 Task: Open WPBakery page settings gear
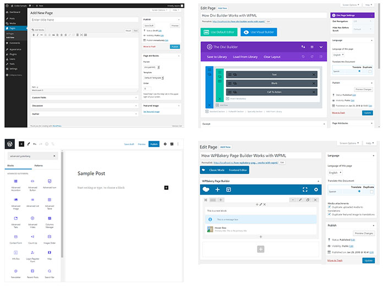pyautogui.click(x=316, y=189)
